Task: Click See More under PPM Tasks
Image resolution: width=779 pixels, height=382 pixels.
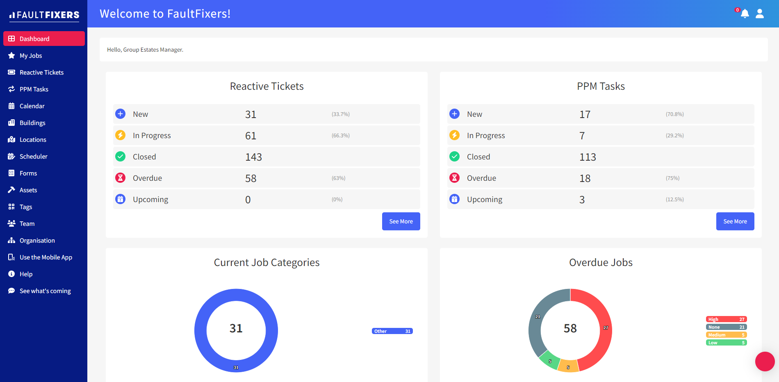Action: click(735, 221)
